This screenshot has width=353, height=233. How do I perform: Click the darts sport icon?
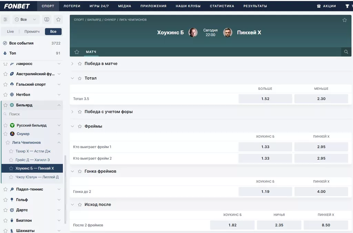(12, 210)
